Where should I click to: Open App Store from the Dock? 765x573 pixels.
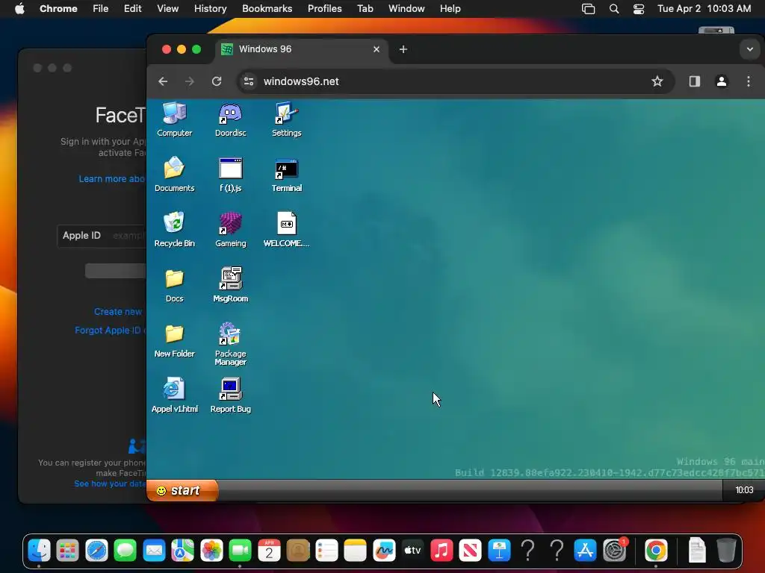[x=585, y=551]
